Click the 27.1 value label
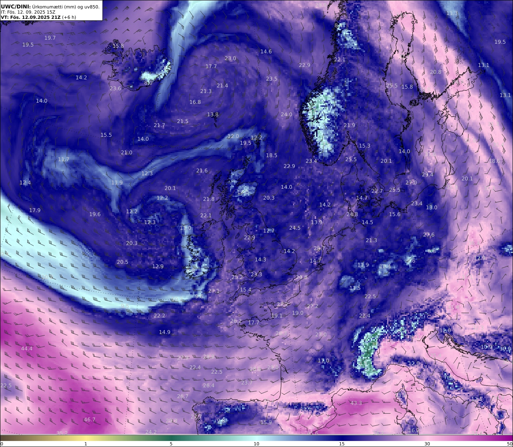Image resolution: width=513 pixels, height=447 pixels. (x=214, y=291)
